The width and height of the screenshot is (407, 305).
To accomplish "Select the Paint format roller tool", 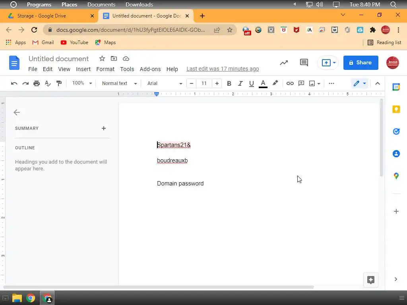I will tap(59, 83).
